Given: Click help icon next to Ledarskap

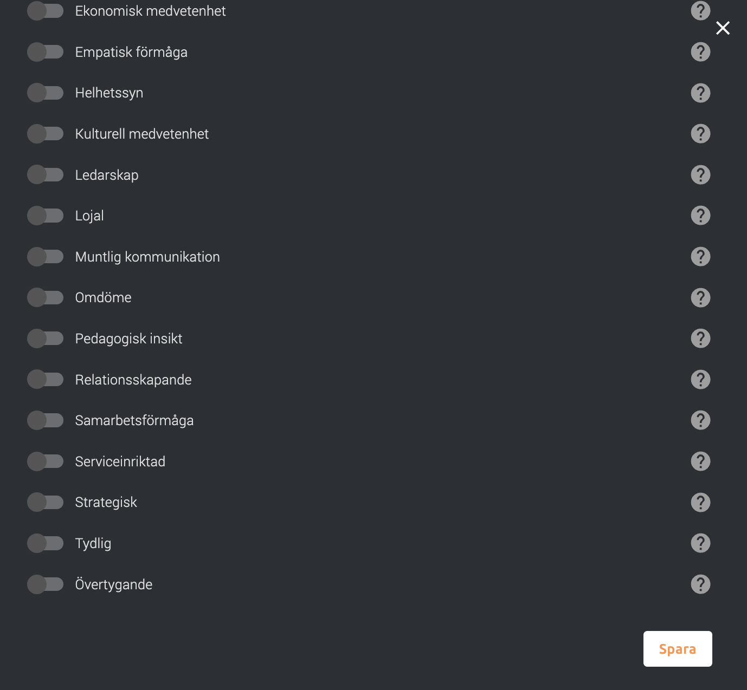Looking at the screenshot, I should click(x=700, y=174).
